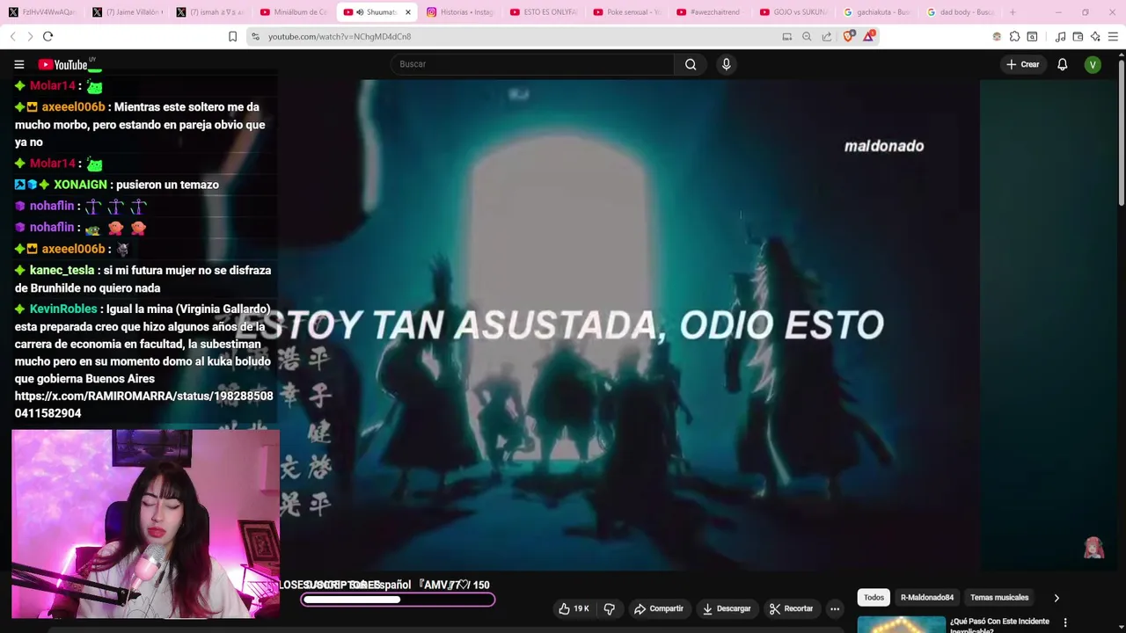Image resolution: width=1126 pixels, height=633 pixels.
Task: Click the username XONAIGN in chat
Action: pos(80,185)
